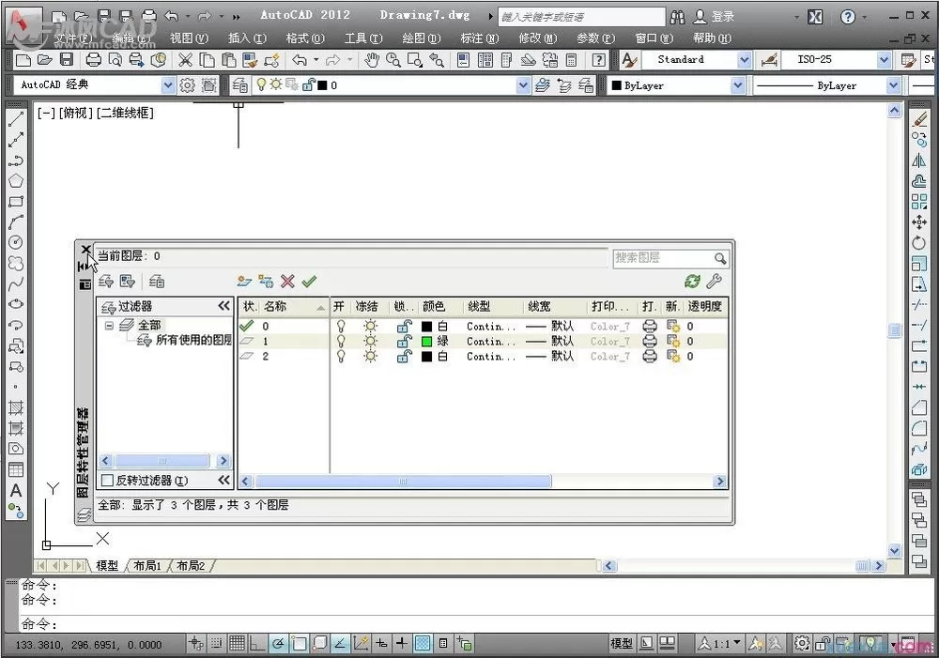Open the 格式(O) menu

pyautogui.click(x=305, y=38)
